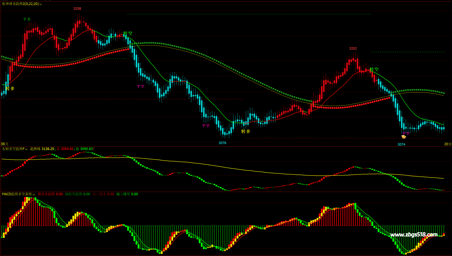452x256 pixels.
Task: Click the 36天 time span label
Action: tap(5, 144)
